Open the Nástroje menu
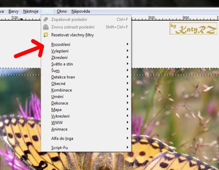 point(31,11)
